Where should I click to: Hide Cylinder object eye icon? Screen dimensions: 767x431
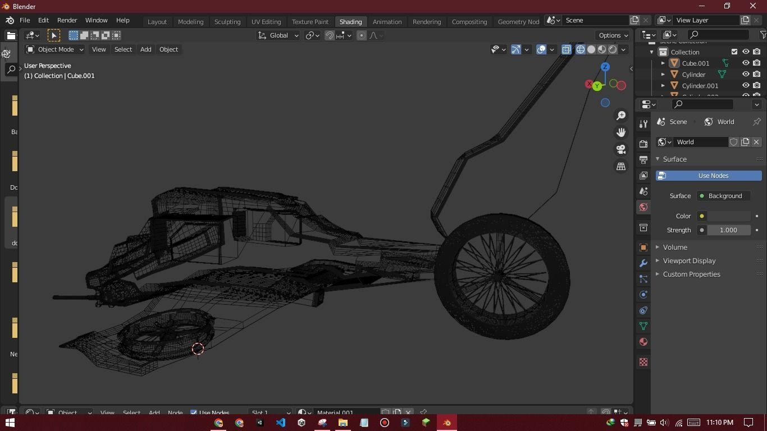click(746, 75)
